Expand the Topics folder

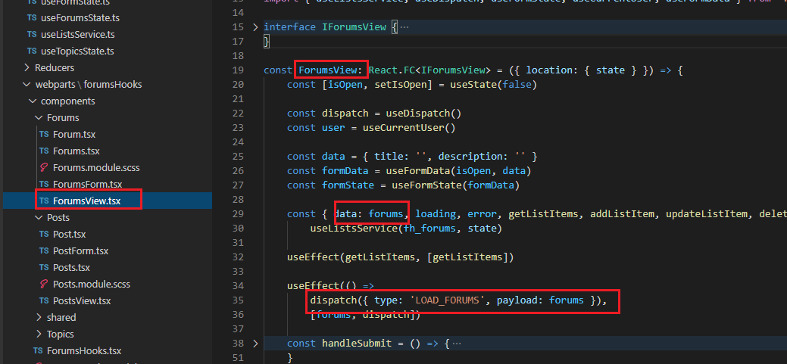pyautogui.click(x=39, y=334)
